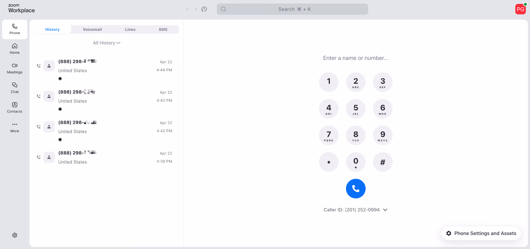The width and height of the screenshot is (530, 249).
Task: Go to Home in the sidebar
Action: click(x=15, y=49)
